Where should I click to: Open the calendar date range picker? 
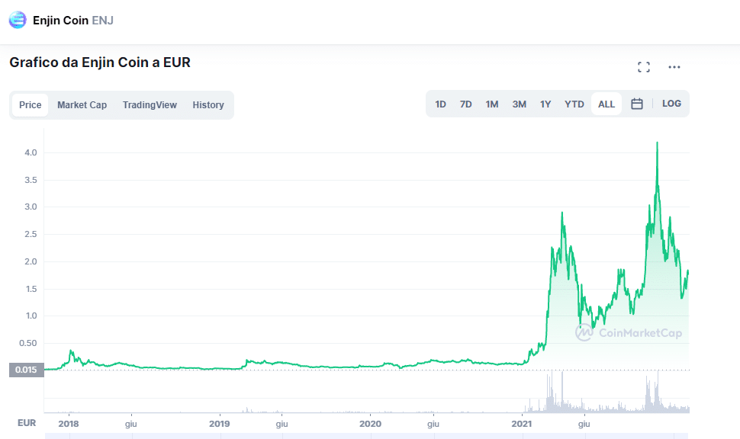637,104
